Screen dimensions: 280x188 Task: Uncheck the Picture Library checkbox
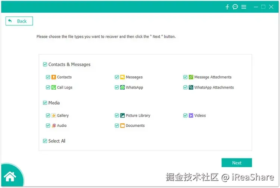(117, 115)
